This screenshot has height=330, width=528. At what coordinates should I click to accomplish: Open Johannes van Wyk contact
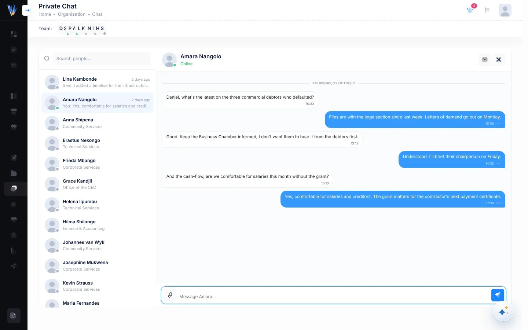(97, 245)
